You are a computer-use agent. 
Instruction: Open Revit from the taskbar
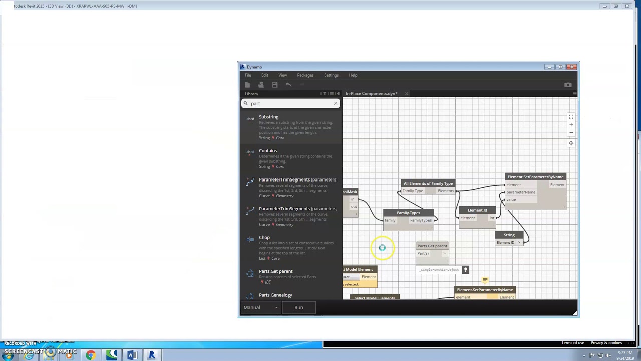[152, 355]
